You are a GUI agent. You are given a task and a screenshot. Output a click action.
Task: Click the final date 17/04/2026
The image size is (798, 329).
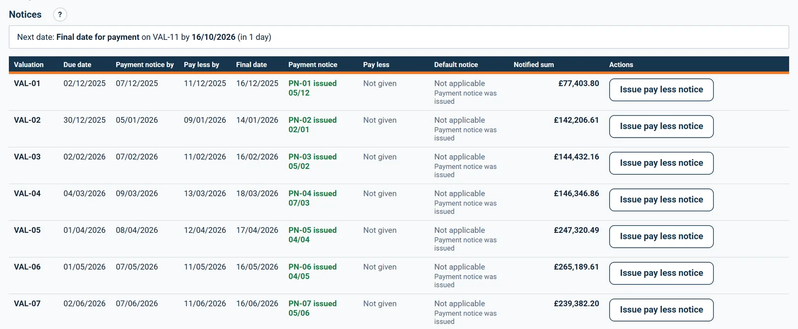257,230
